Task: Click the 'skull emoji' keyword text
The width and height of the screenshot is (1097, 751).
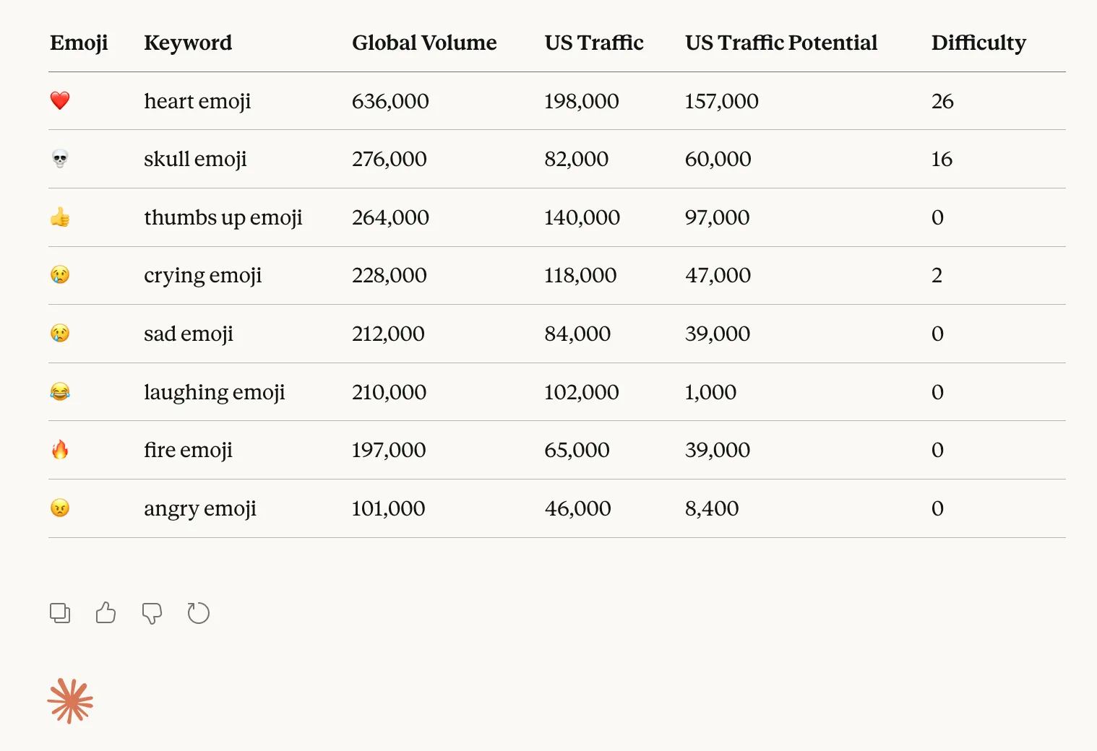Action: point(195,159)
